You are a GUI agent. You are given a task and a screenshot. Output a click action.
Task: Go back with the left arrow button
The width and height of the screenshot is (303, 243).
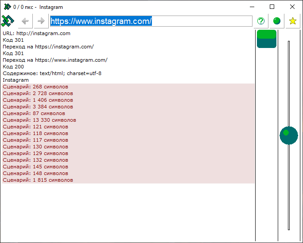(x=25, y=21)
